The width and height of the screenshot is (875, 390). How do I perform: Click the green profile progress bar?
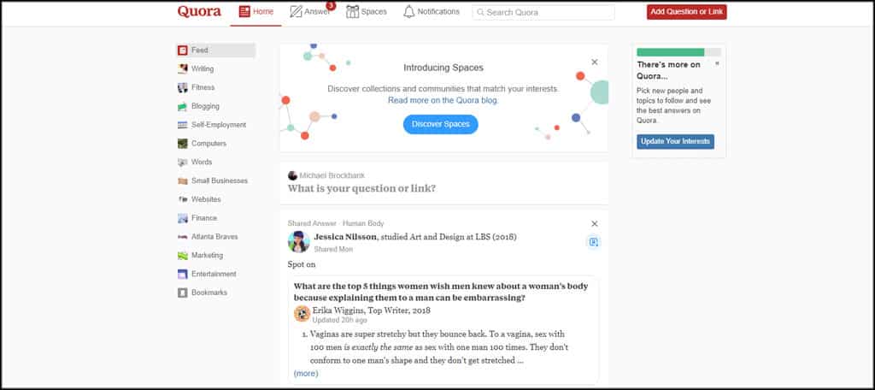[x=678, y=52]
